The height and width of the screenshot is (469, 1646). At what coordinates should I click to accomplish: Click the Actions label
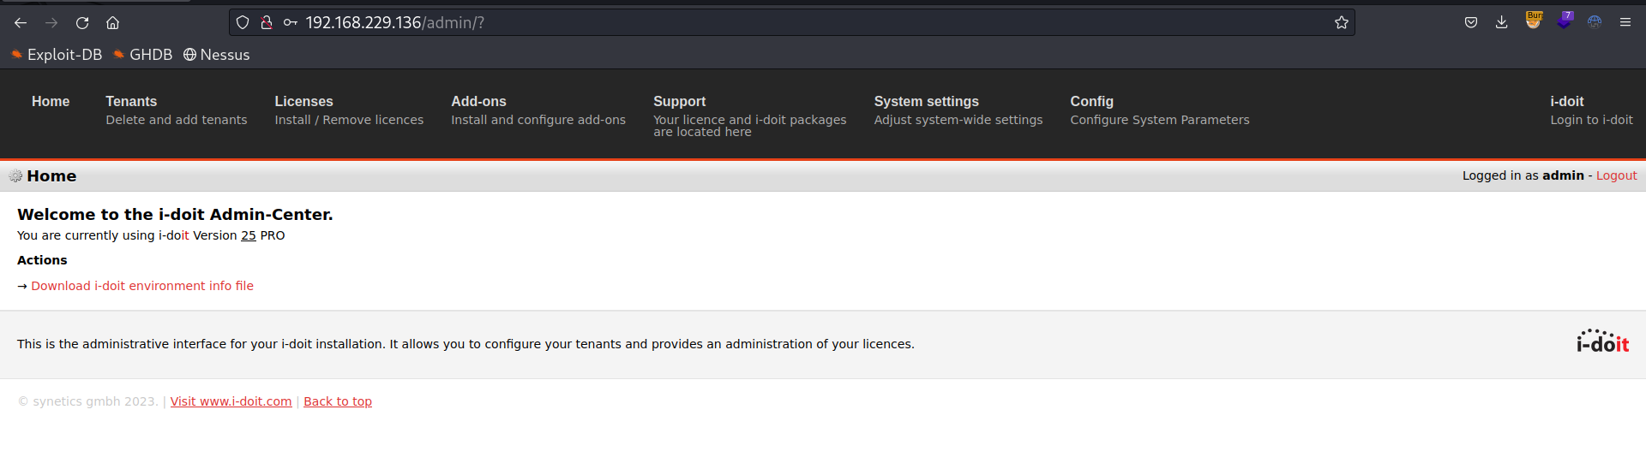(42, 260)
